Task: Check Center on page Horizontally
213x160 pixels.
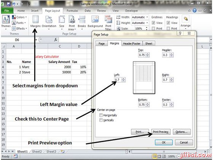Action: point(101,115)
